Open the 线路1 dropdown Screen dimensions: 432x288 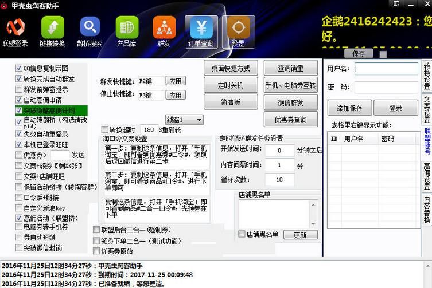(184, 120)
